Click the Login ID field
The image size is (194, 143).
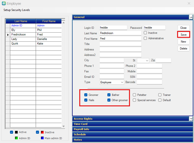[113, 28]
